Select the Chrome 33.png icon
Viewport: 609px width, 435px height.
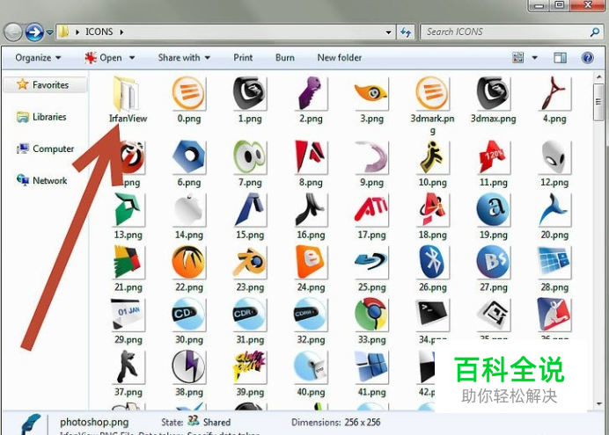[371, 315]
